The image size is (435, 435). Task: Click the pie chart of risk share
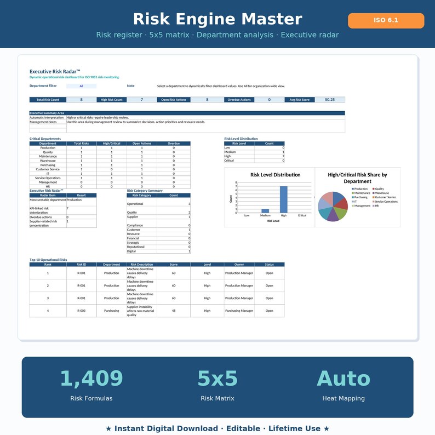pos(333,207)
